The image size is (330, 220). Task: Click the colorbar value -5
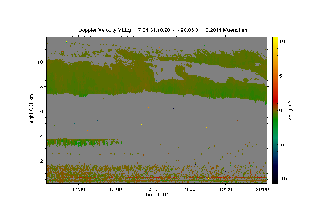click(282, 145)
